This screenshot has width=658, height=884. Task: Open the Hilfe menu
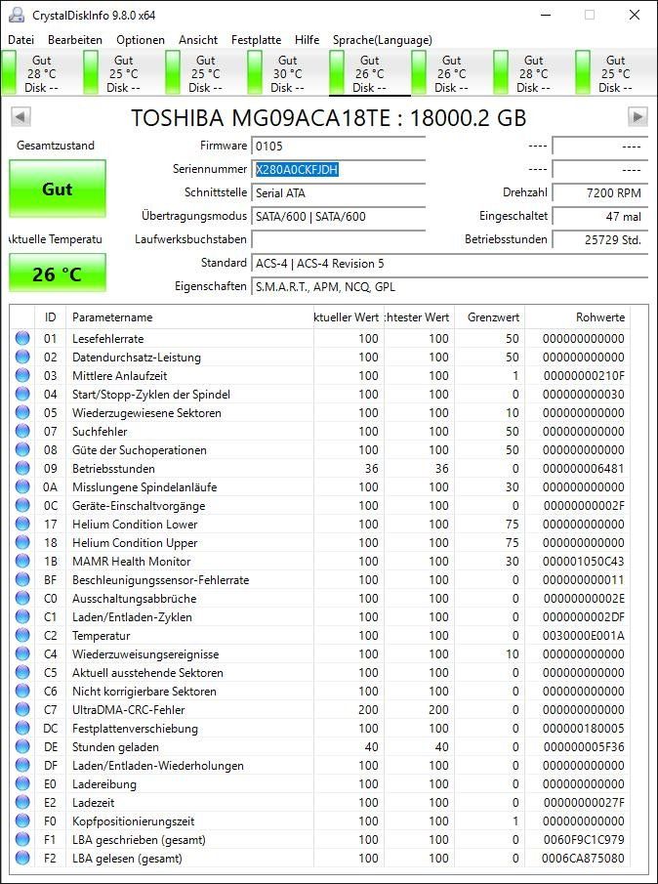307,40
